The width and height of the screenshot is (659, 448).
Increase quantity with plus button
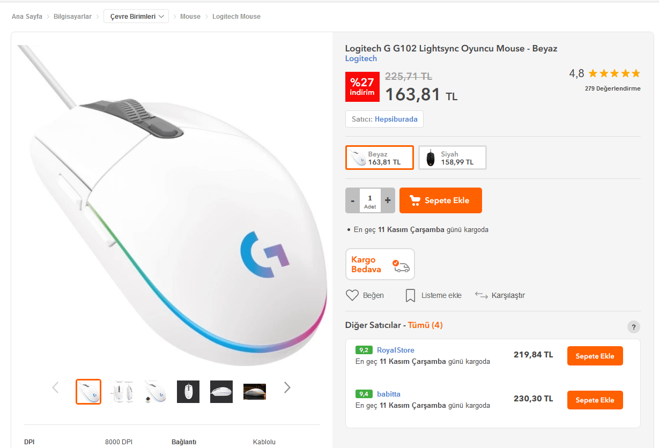[x=388, y=200]
